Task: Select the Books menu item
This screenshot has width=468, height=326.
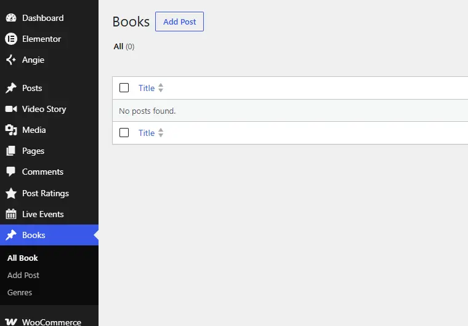Action: click(49, 235)
